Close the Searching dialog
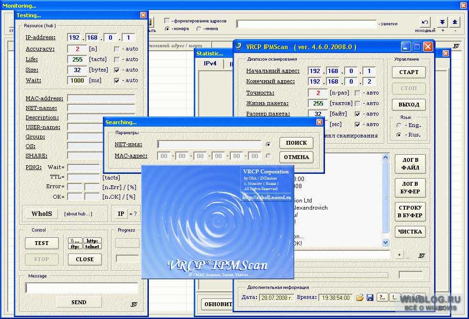 (320, 122)
